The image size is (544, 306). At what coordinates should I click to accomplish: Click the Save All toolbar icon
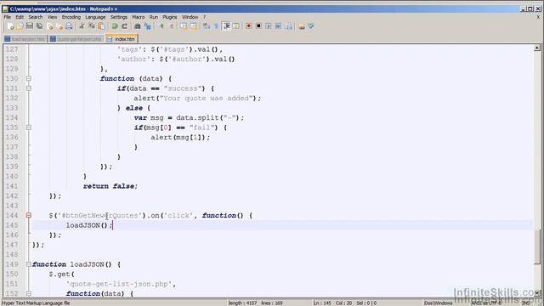[x=40, y=26]
